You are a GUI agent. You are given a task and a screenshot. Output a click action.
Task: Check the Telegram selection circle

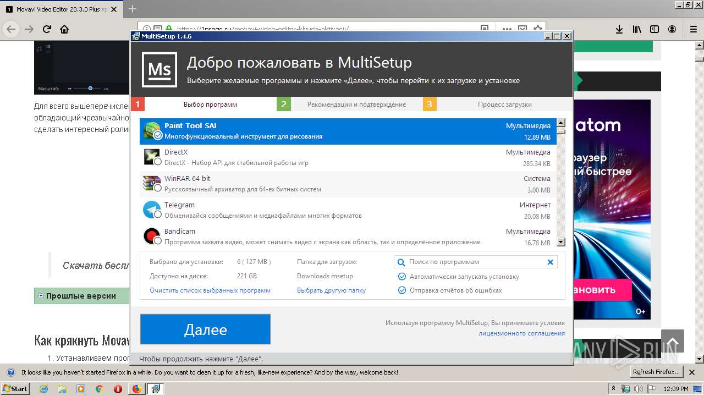click(x=158, y=215)
